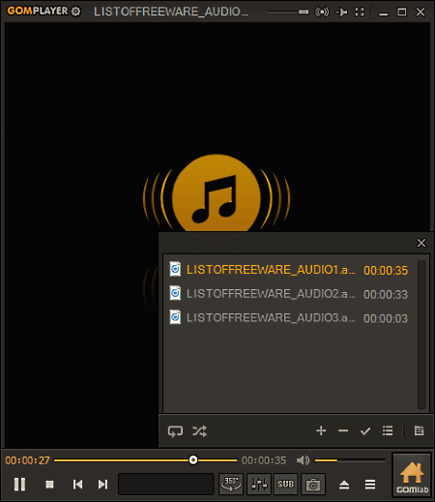
Task: Click the checkmark select button in playlist
Action: point(365,430)
